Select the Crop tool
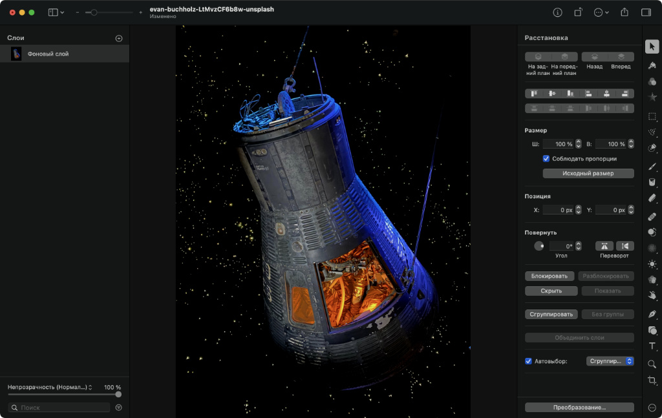The image size is (662, 418). 652,381
